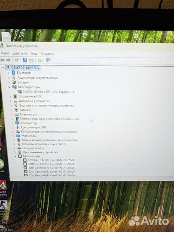Open the uTorrent desktop shortcut
Screen dimensions: 174x232
(2, 166)
